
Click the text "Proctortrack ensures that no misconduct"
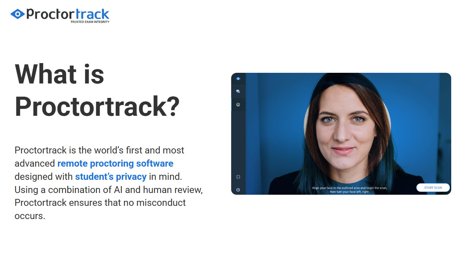(x=100, y=203)
